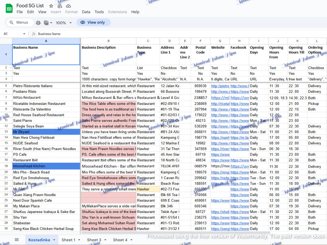Open Seng Kee Black Chicken website link
327x245 pixels.
coord(220,229)
